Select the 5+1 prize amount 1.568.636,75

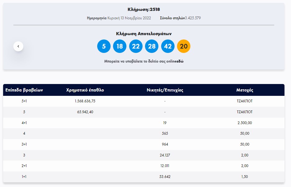click(85, 101)
